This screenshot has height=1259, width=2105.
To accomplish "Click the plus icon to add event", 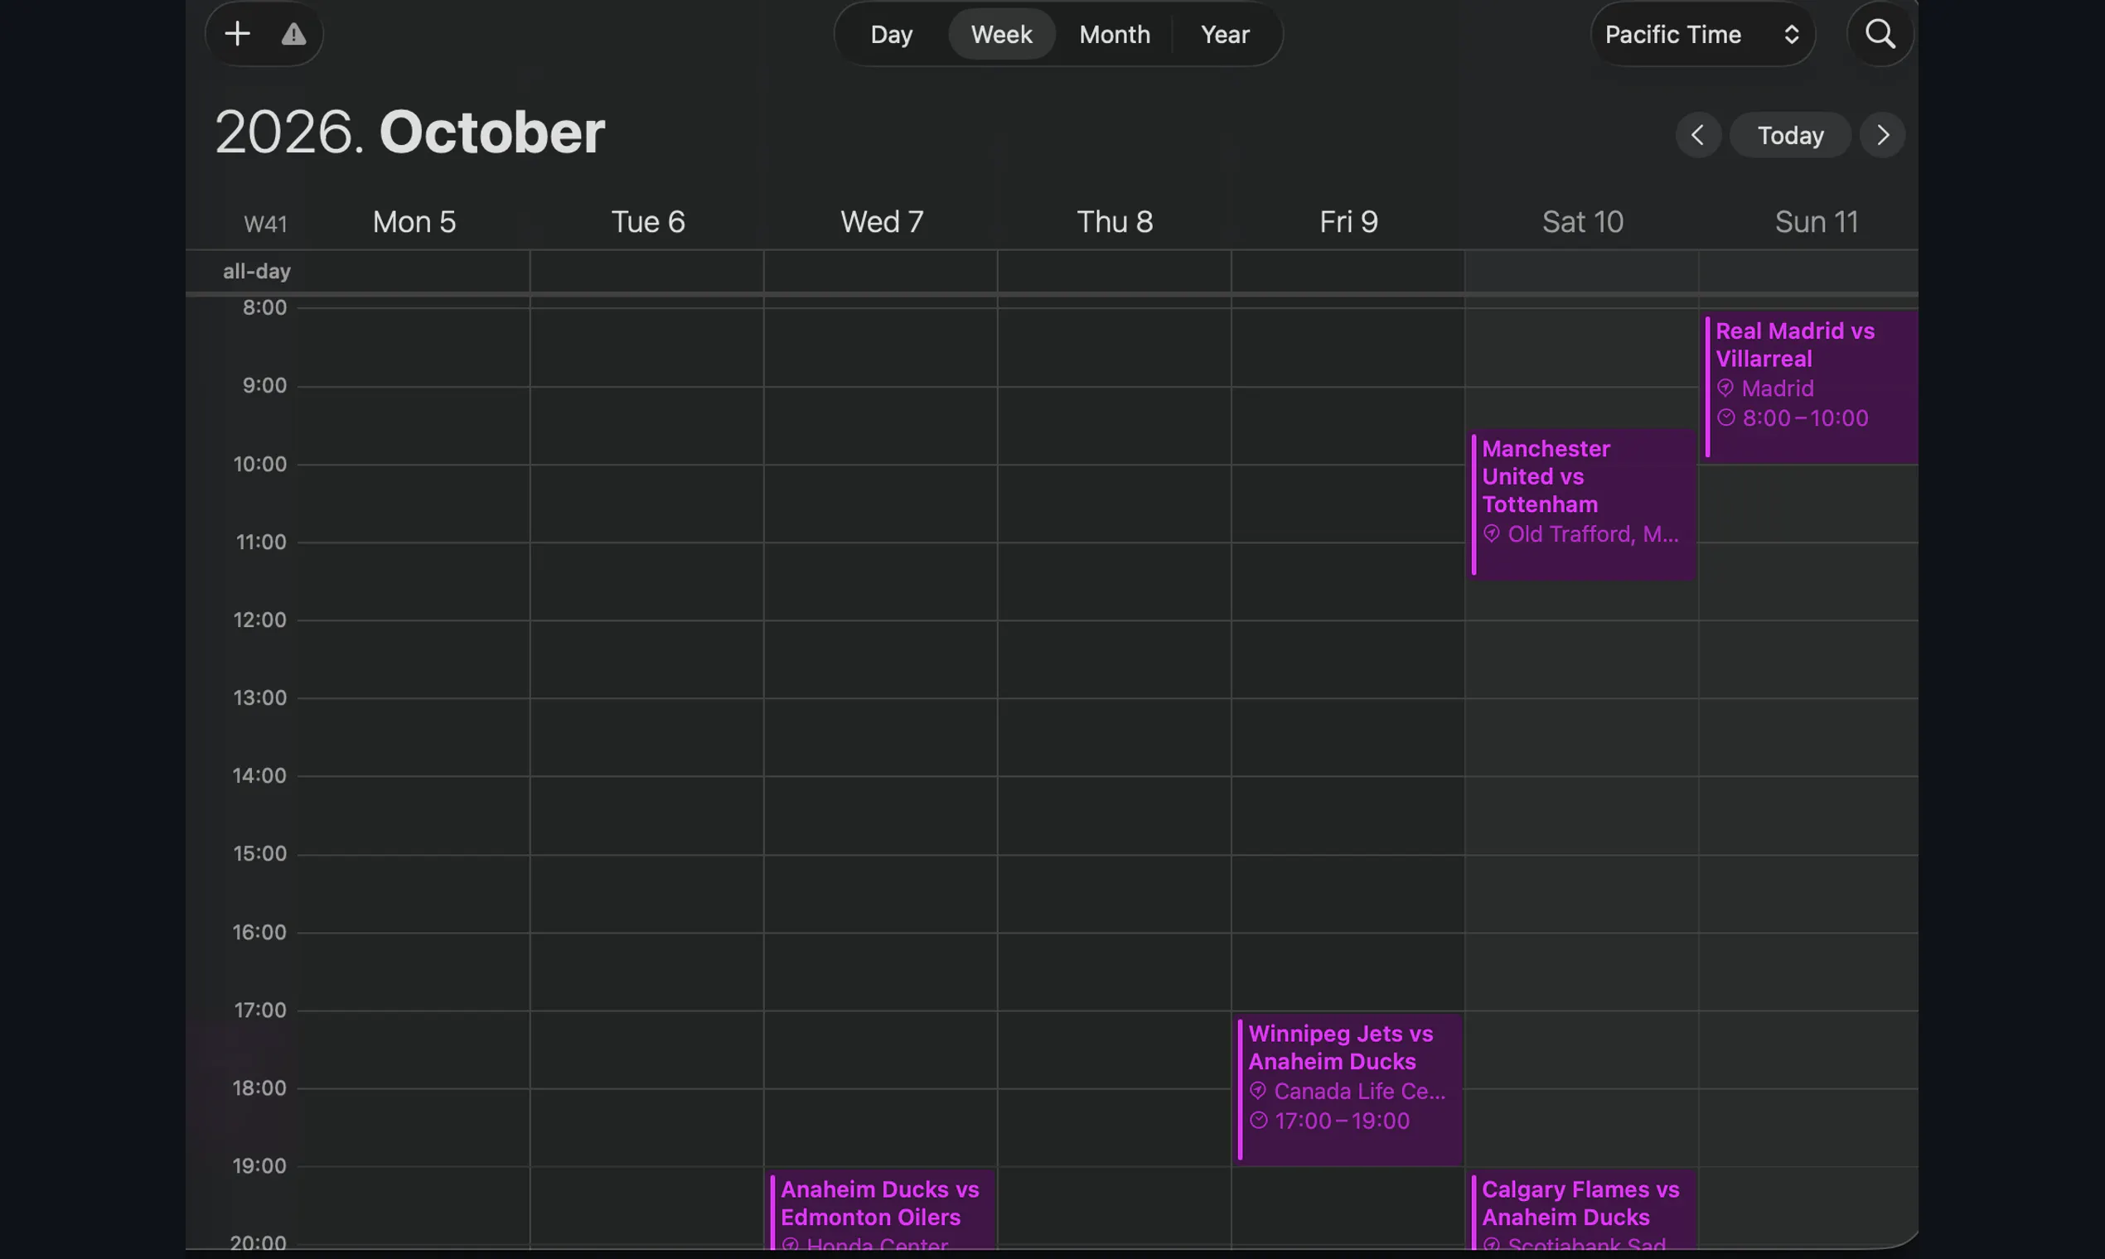I will point(238,34).
